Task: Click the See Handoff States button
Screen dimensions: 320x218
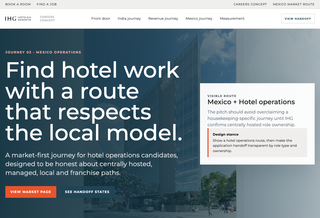Action: pyautogui.click(x=87, y=192)
